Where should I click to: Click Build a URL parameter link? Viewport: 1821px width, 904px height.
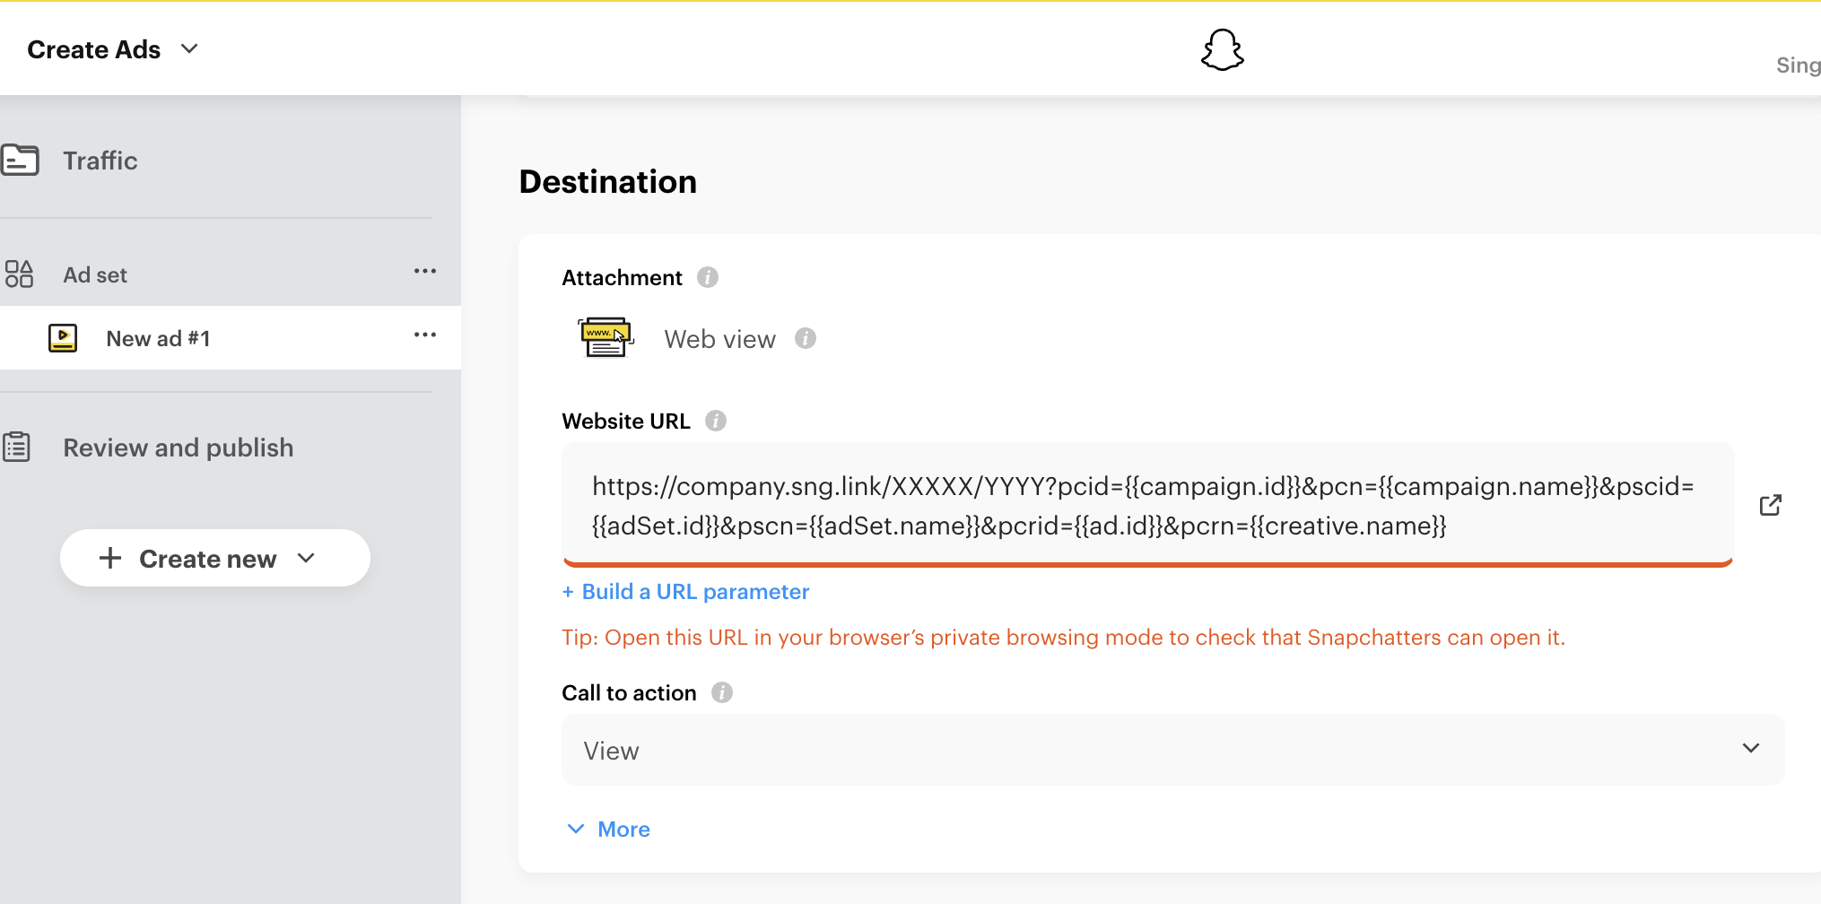[x=686, y=592]
